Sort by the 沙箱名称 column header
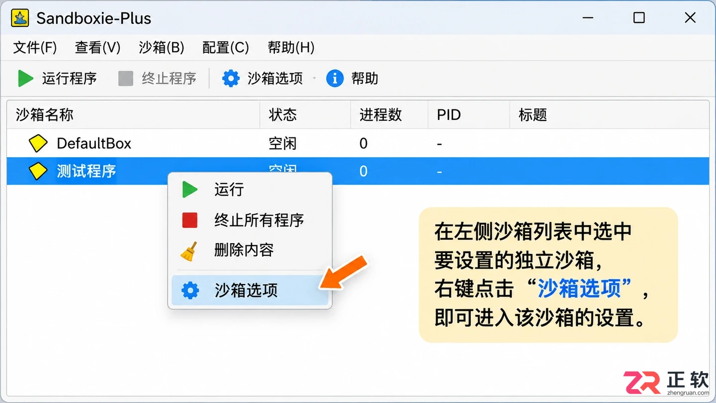This screenshot has width=716, height=403. pyautogui.click(x=133, y=115)
